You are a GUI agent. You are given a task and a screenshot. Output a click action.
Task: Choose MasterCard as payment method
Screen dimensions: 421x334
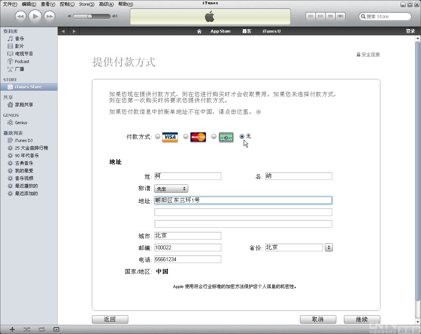[186, 137]
